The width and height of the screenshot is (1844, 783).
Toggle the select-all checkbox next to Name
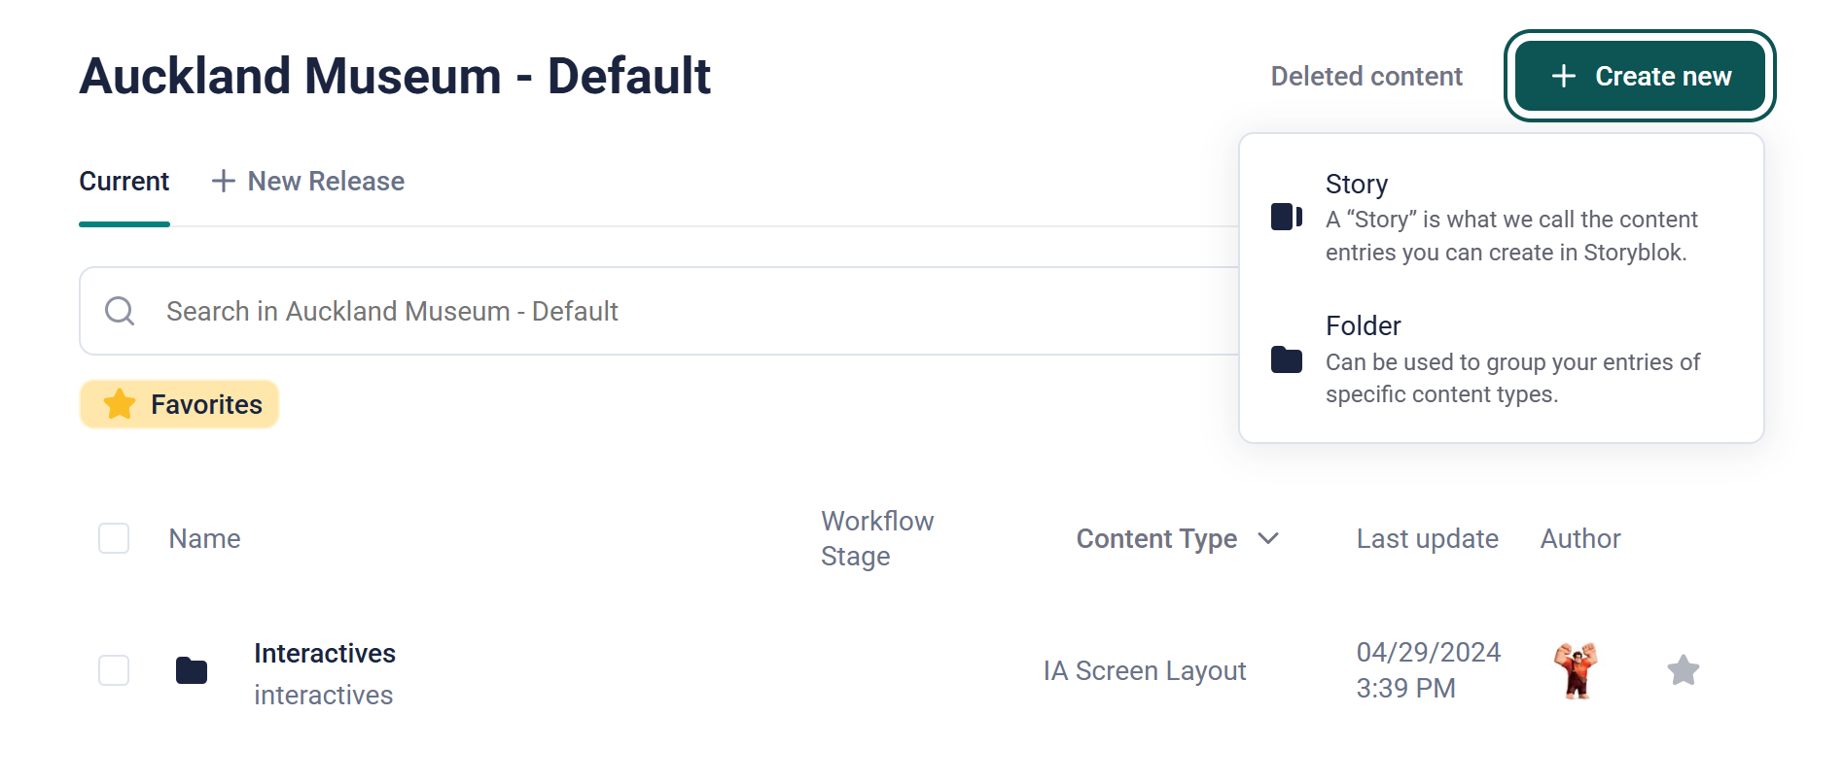[114, 538]
